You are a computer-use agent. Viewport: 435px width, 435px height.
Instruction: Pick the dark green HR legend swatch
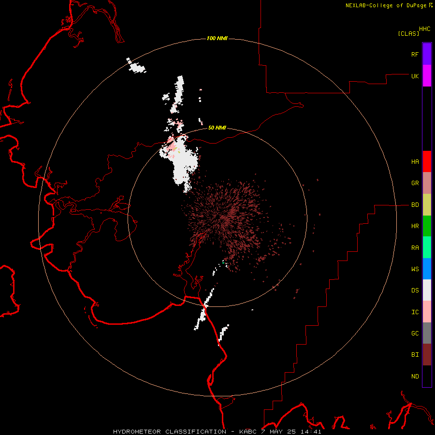(427, 226)
